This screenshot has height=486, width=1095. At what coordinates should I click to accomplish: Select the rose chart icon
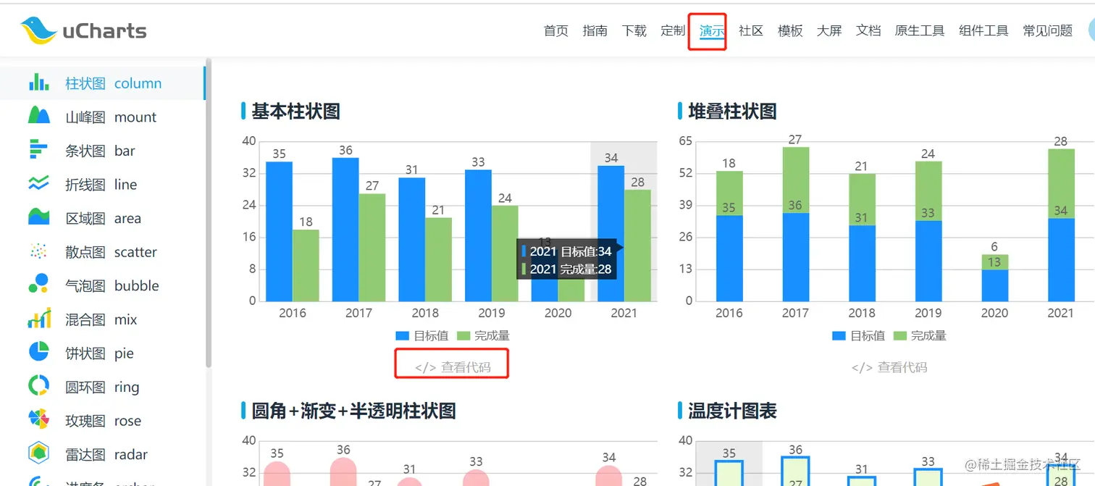click(38, 419)
